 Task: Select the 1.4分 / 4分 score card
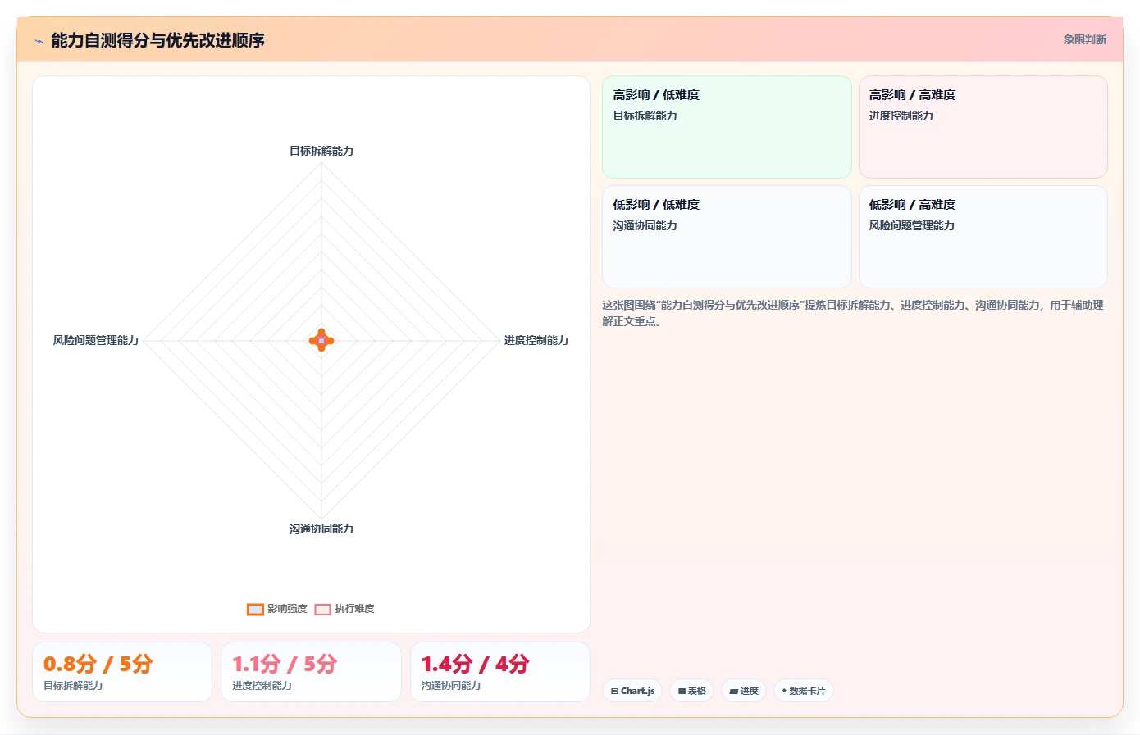coord(500,672)
